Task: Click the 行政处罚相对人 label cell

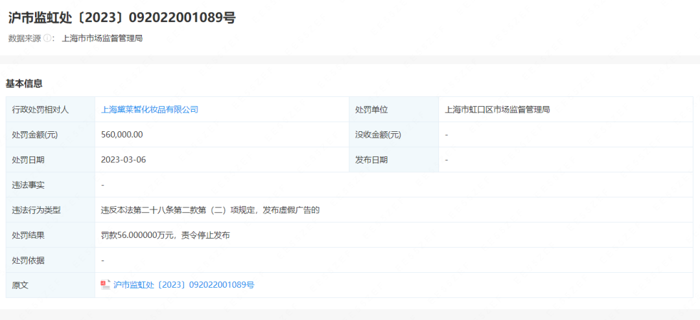Action: [51, 109]
